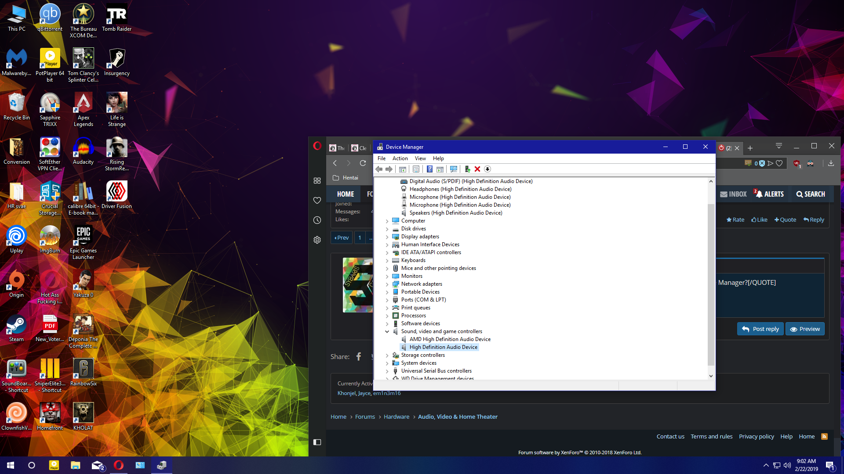Open the File Explorer taskbar icon
Viewport: 844px width, 474px height.
(x=76, y=465)
